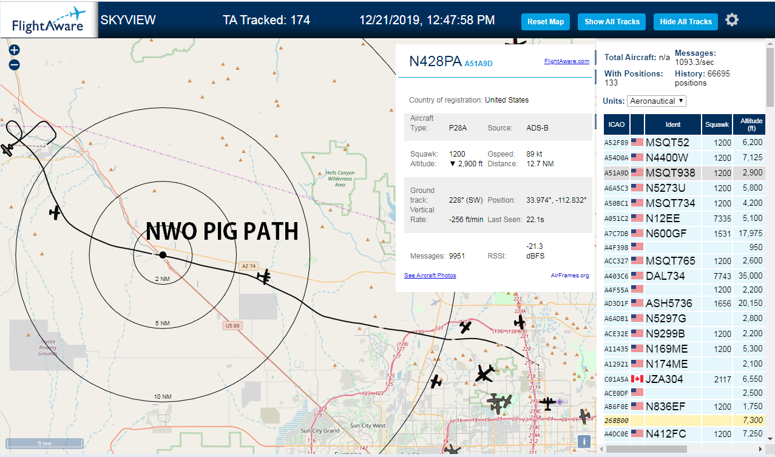Image resolution: width=775 pixels, height=457 pixels.
Task: Zoom in the map with plus icon
Action: [15, 50]
